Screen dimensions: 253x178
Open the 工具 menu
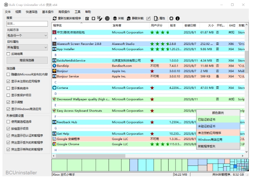coord(77,12)
